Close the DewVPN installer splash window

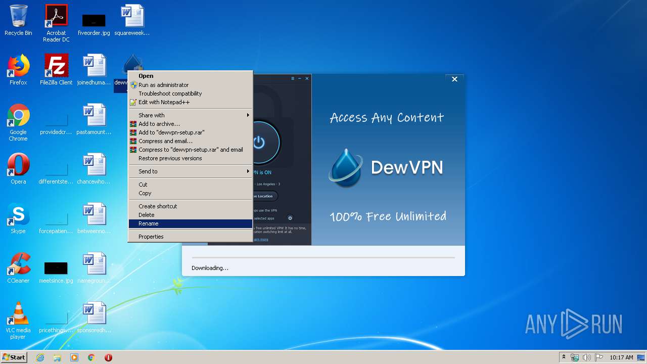(x=454, y=79)
